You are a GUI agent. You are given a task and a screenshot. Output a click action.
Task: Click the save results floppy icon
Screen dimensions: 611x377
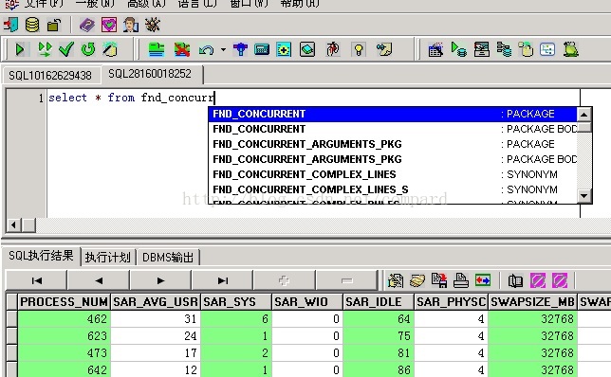pyautogui.click(x=439, y=280)
